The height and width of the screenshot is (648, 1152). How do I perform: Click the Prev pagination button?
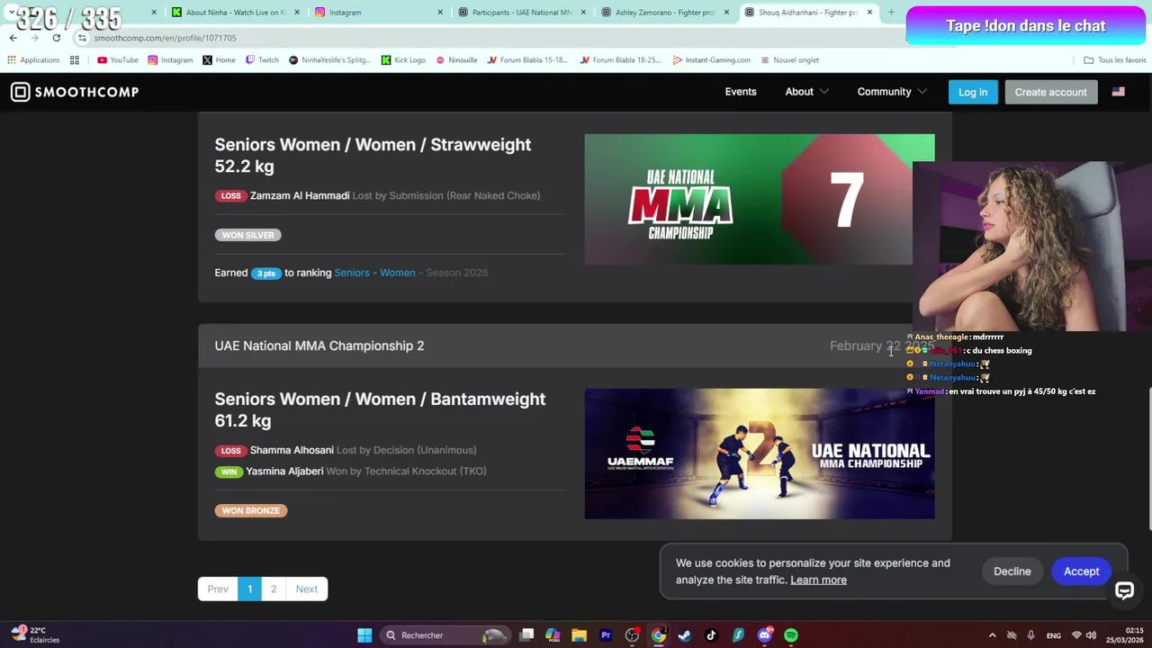(218, 589)
